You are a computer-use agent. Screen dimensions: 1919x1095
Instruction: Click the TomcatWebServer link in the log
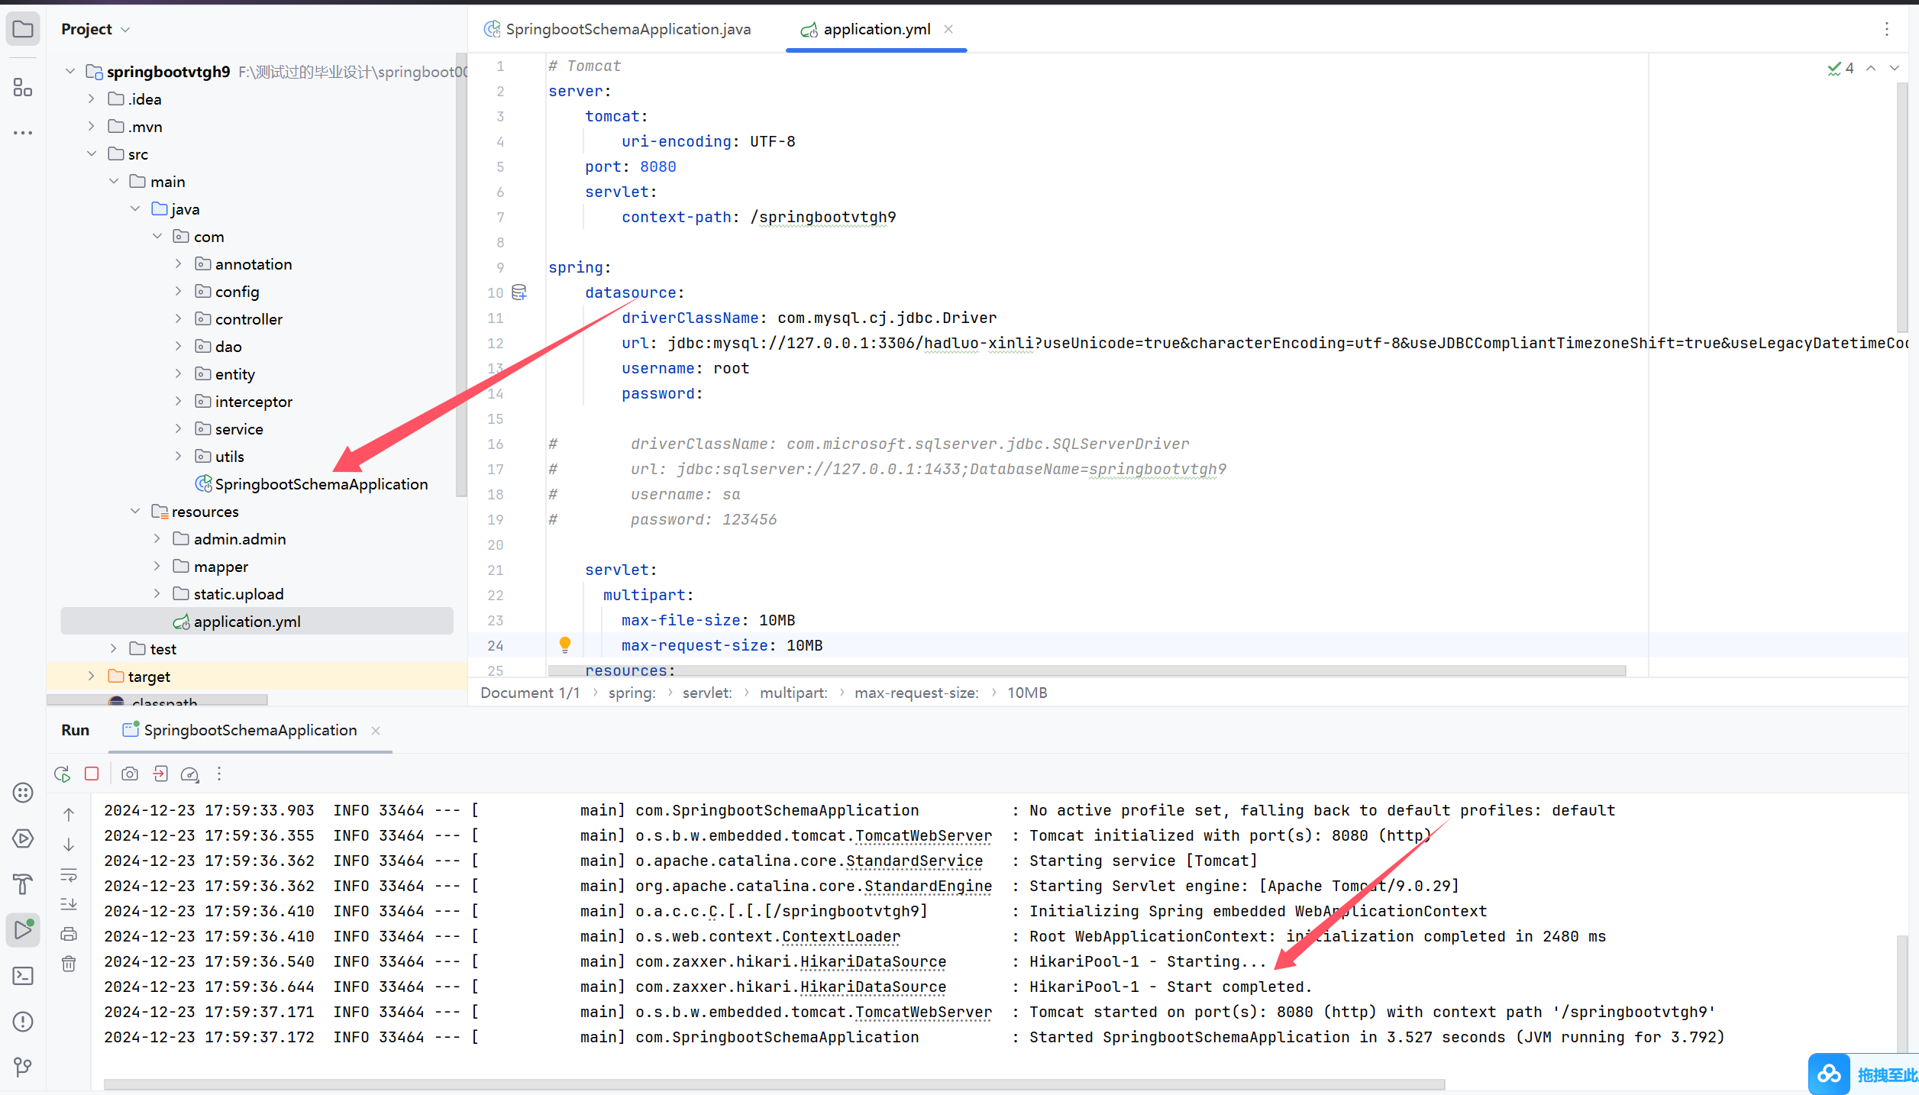924,835
